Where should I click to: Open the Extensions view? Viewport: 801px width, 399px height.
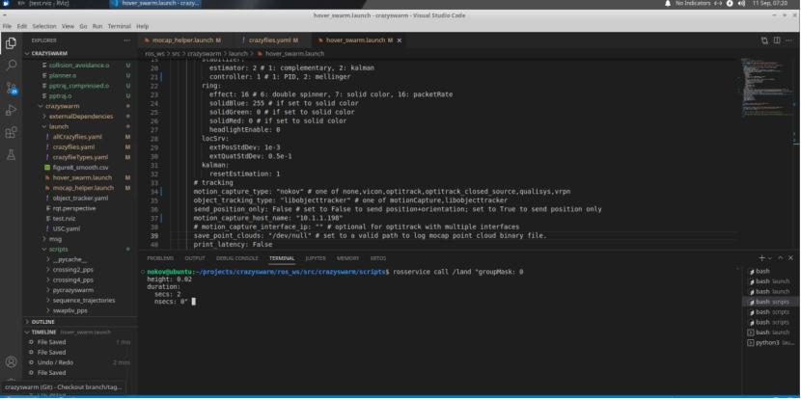pyautogui.click(x=11, y=133)
